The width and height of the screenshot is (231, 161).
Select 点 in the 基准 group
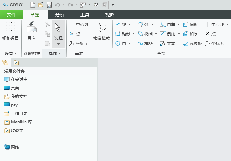point(75,34)
